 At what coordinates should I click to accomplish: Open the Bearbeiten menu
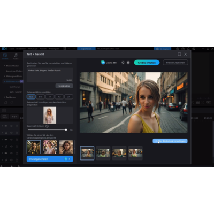[21, 49]
